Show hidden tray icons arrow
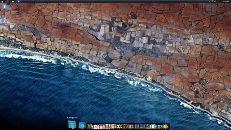Viewport: 231px width, 130px height. tap(209, 1)
